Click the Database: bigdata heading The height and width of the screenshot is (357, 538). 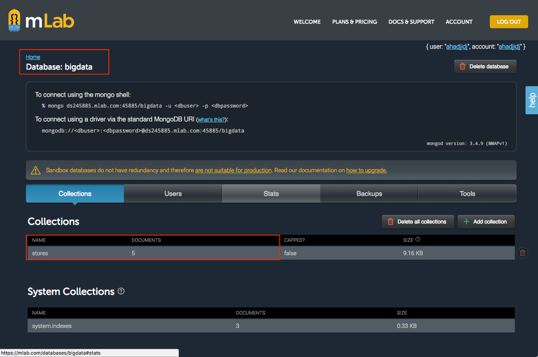pyautogui.click(x=59, y=67)
